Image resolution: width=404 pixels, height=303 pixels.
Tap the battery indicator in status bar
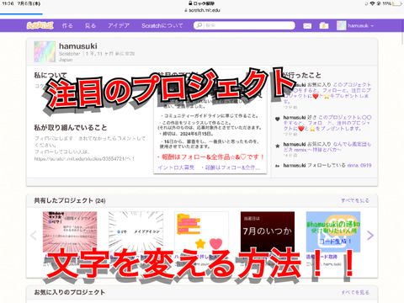pos(396,3)
